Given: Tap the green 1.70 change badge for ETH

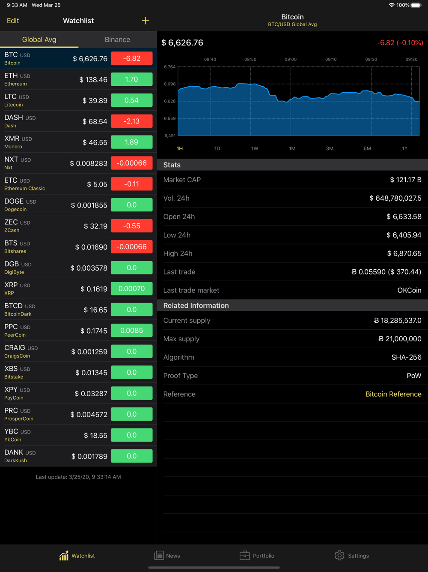Looking at the screenshot, I should (132, 79).
